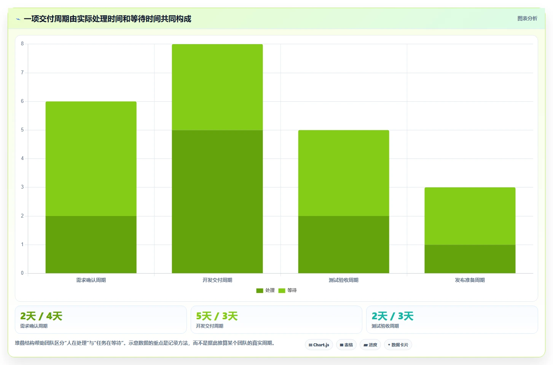
Task: Select the 进度 pill
Action: click(x=370, y=345)
